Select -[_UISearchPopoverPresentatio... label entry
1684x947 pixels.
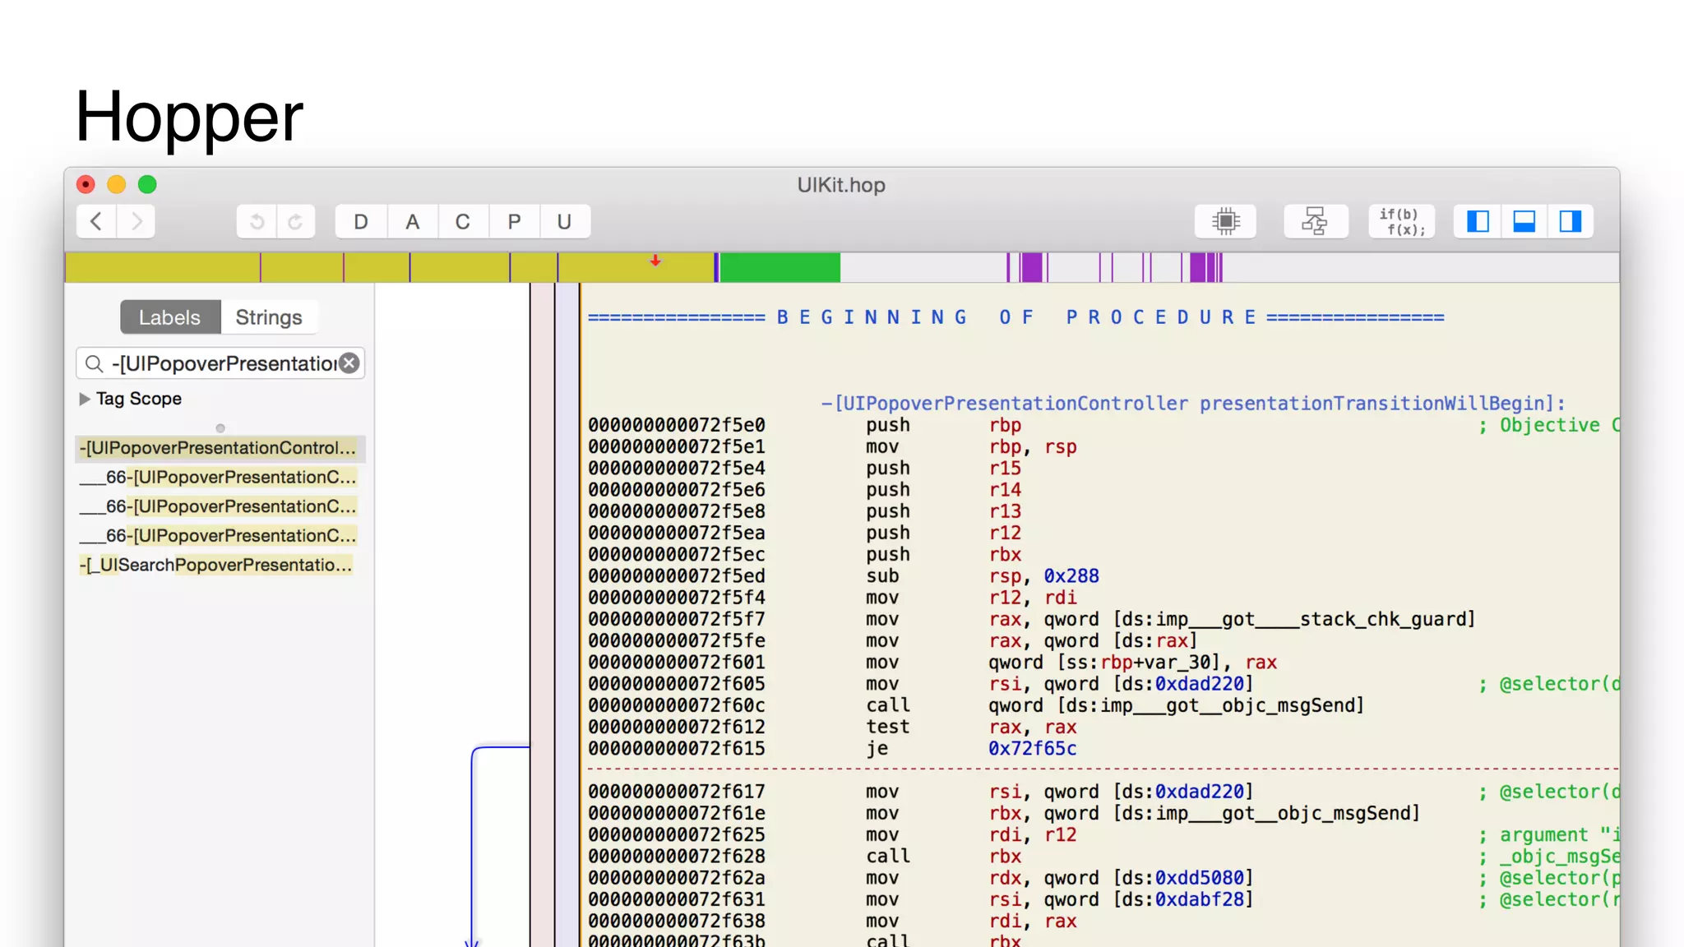click(x=215, y=565)
